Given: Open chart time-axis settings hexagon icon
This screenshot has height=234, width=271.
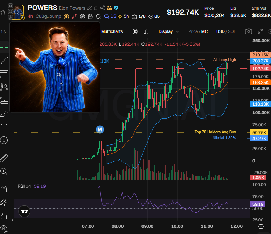Looking at the screenshot, I should pyautogui.click(x=261, y=226).
